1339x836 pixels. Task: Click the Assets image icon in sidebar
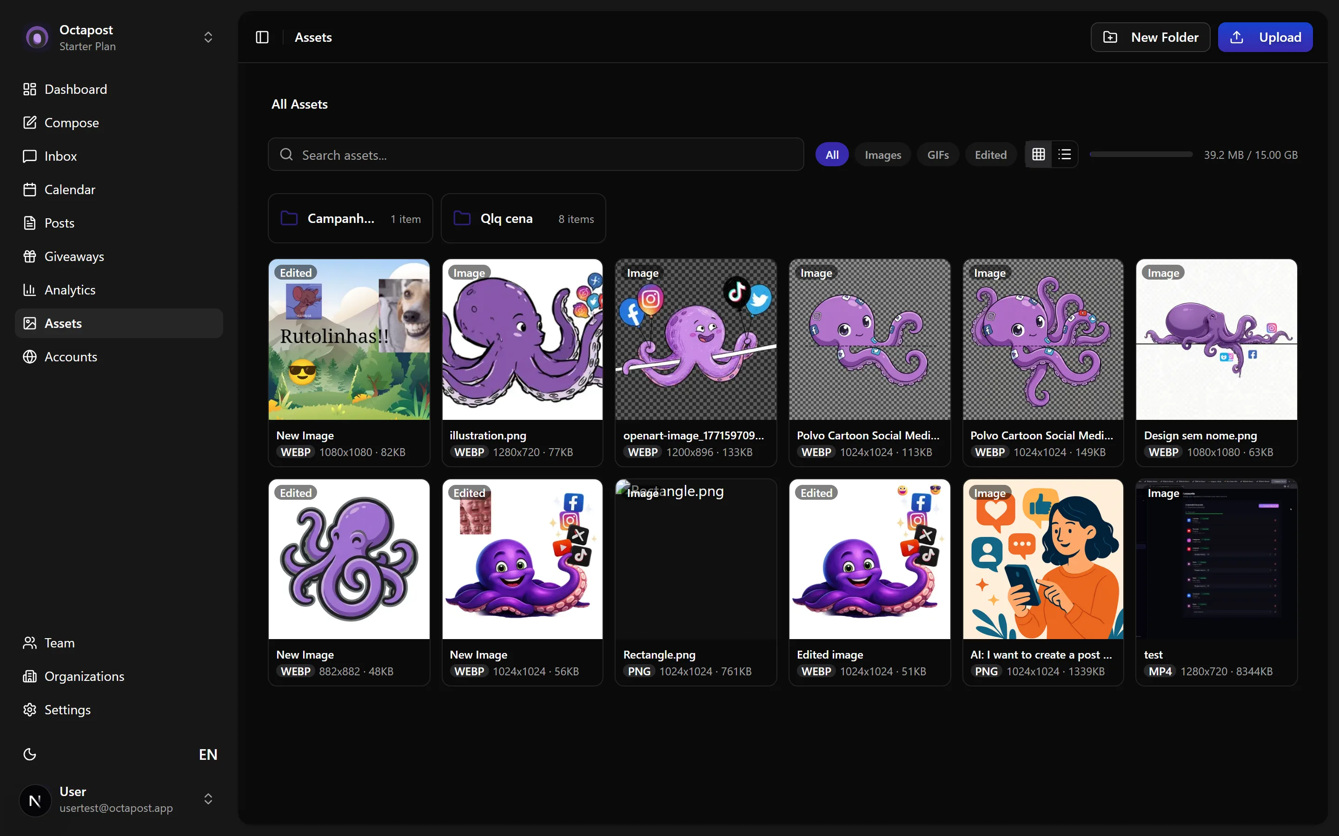click(29, 323)
